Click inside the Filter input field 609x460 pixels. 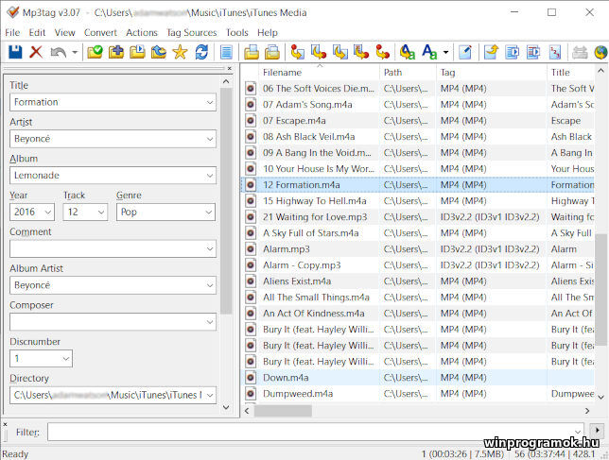click(x=322, y=432)
